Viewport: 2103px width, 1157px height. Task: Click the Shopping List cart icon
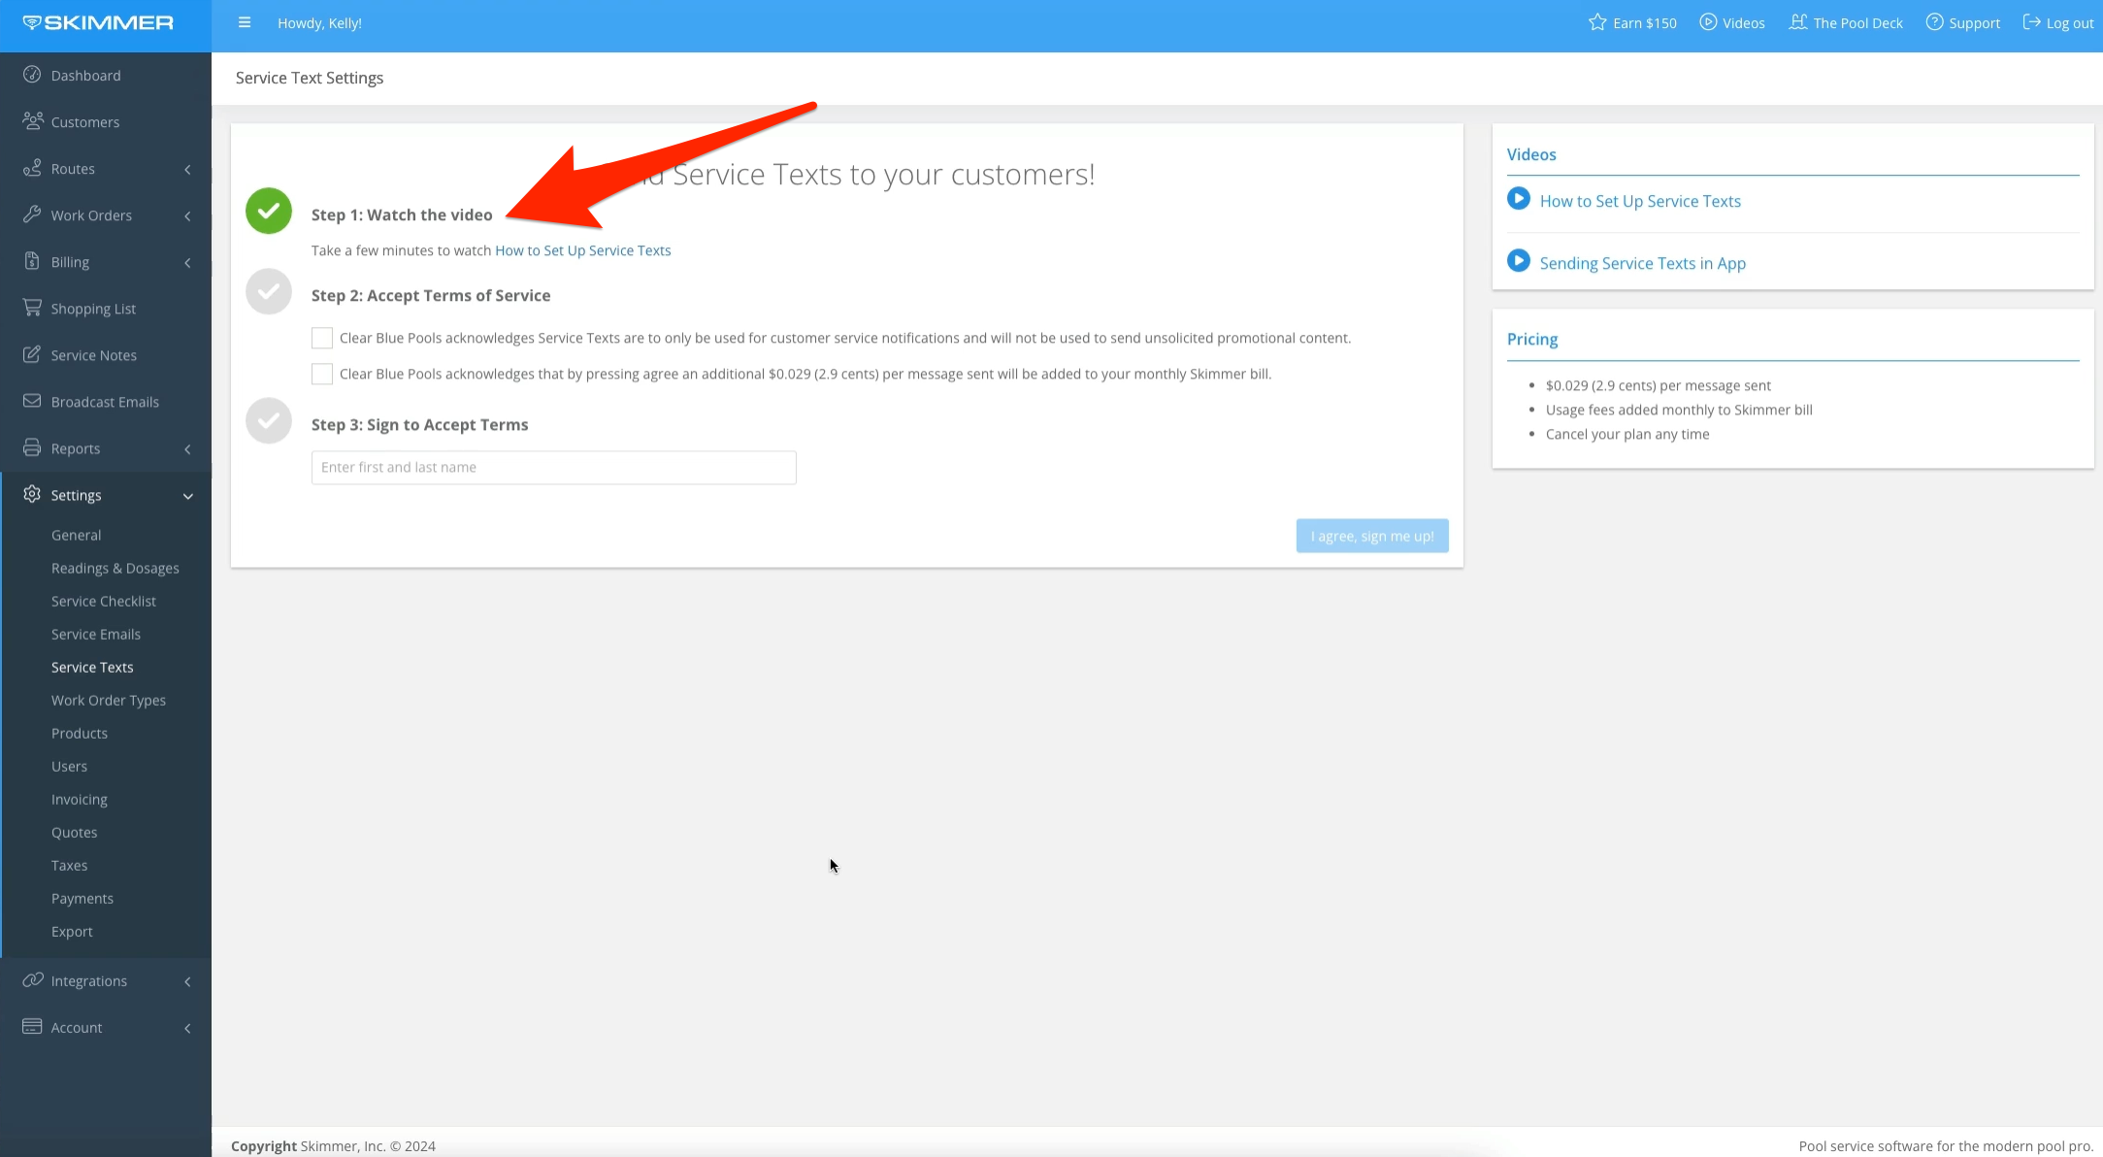[x=32, y=308]
